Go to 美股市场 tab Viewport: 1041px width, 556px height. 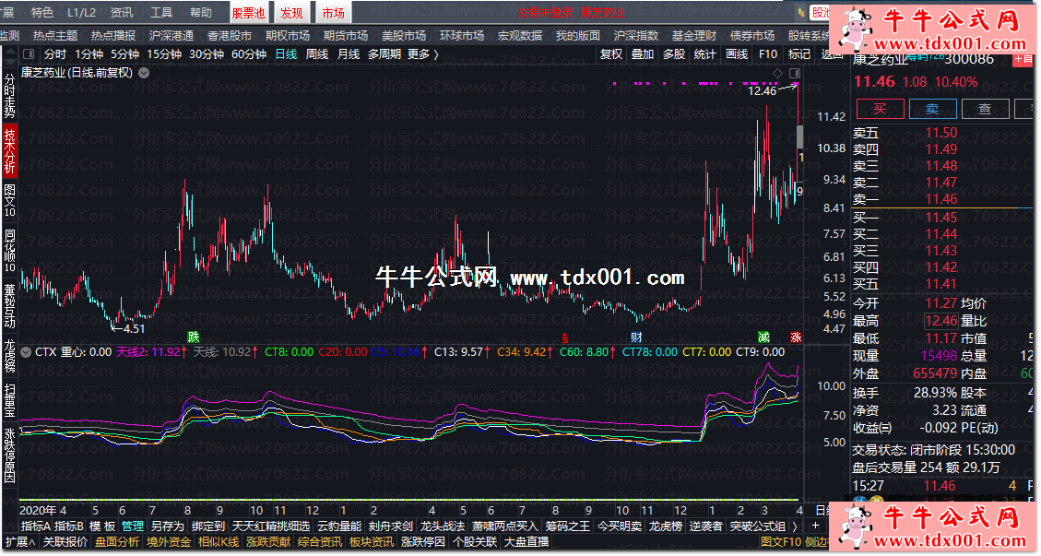click(404, 36)
